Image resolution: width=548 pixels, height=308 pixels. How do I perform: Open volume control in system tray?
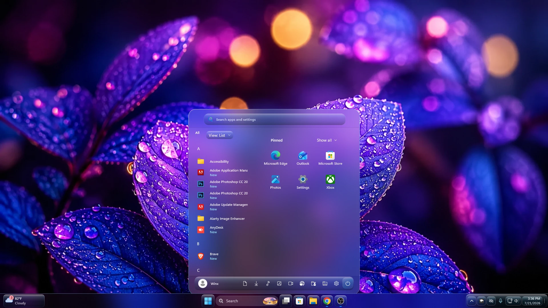[x=516, y=301]
